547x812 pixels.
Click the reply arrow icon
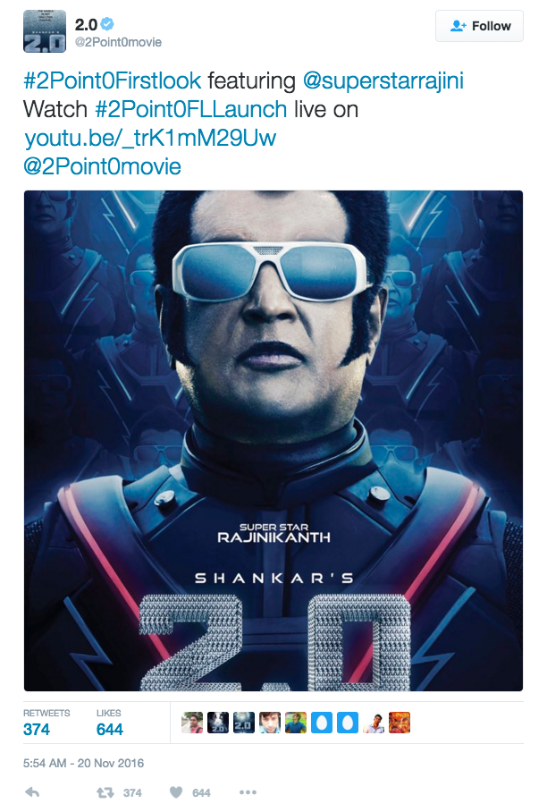coord(32,792)
